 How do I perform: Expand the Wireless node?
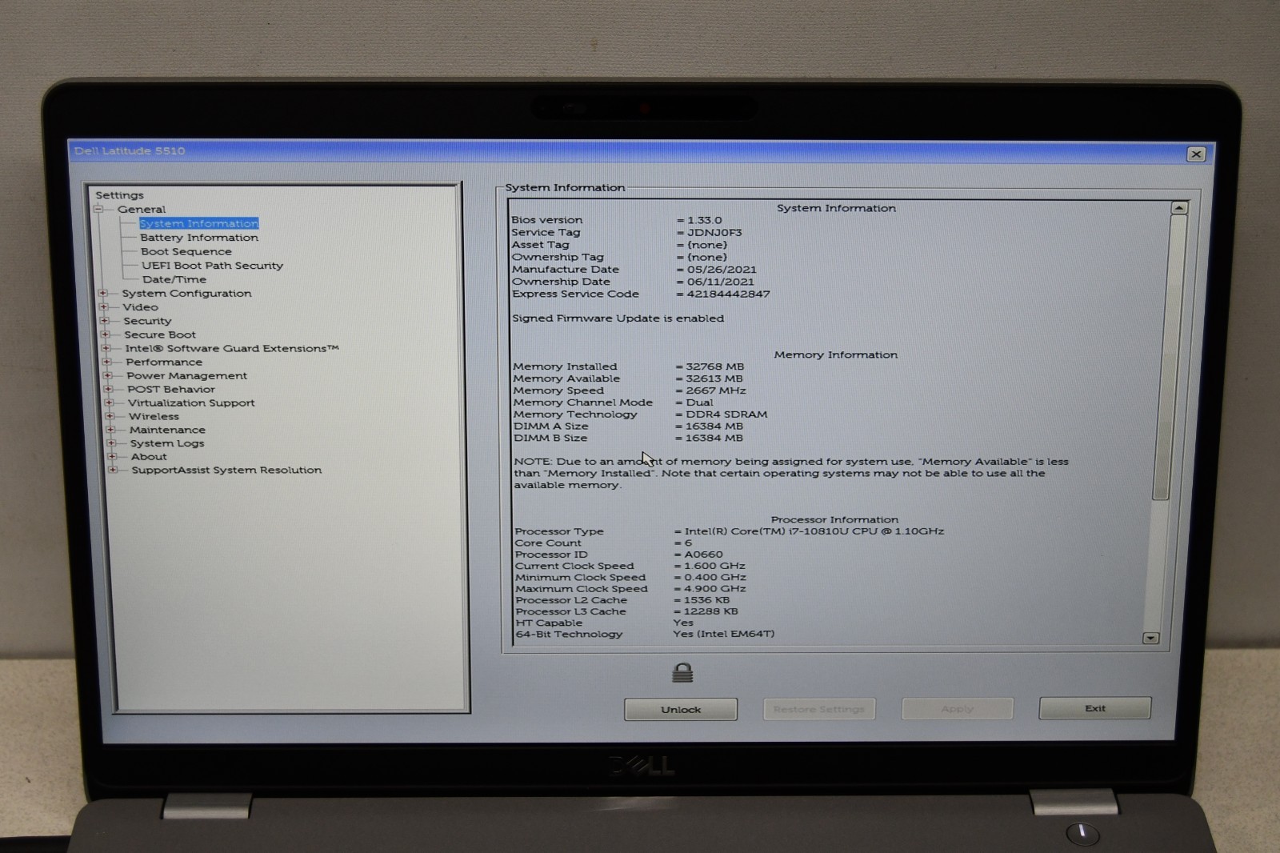(x=110, y=416)
